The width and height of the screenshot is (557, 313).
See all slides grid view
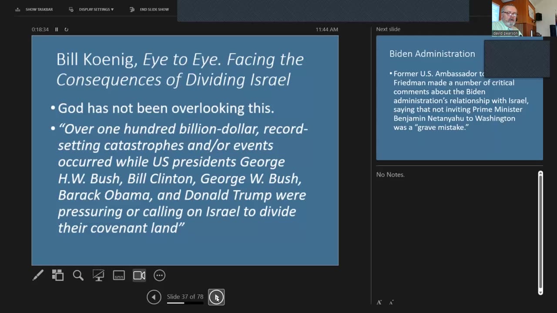point(58,275)
